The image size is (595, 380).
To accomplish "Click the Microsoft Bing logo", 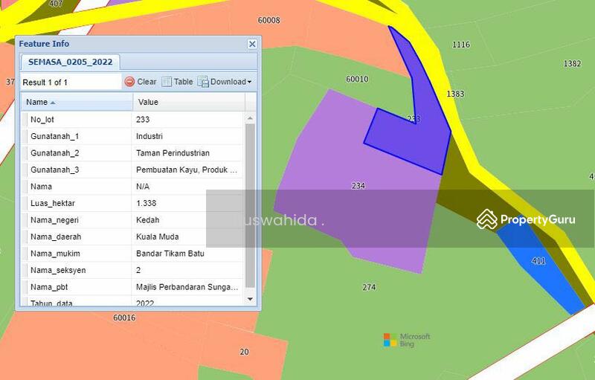I will pos(407,341).
